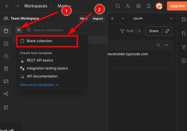Screen dimensions: 187x131
Task: Copy link with the chain icon
Action: [x=167, y=31]
